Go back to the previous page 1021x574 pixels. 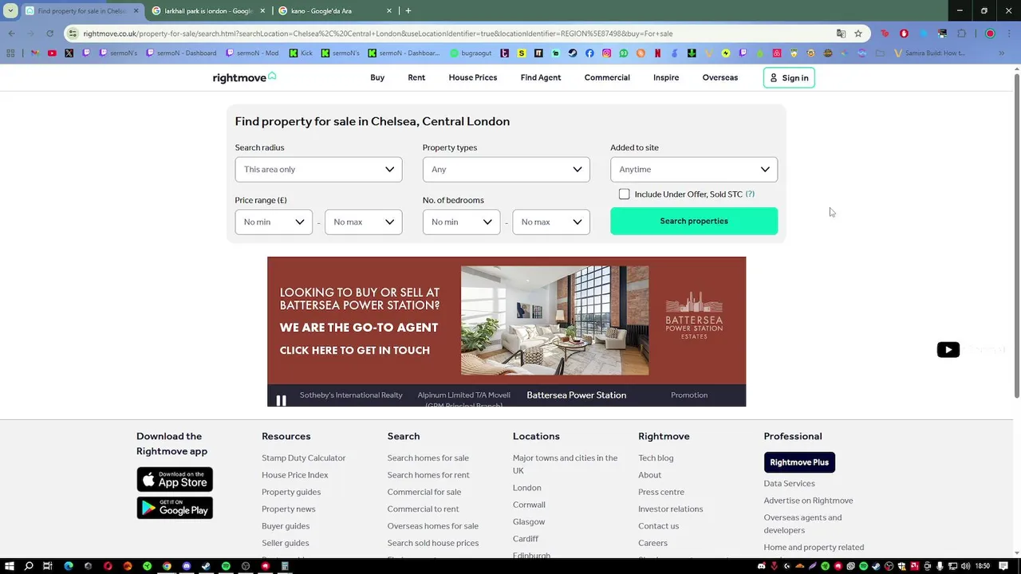point(11,33)
